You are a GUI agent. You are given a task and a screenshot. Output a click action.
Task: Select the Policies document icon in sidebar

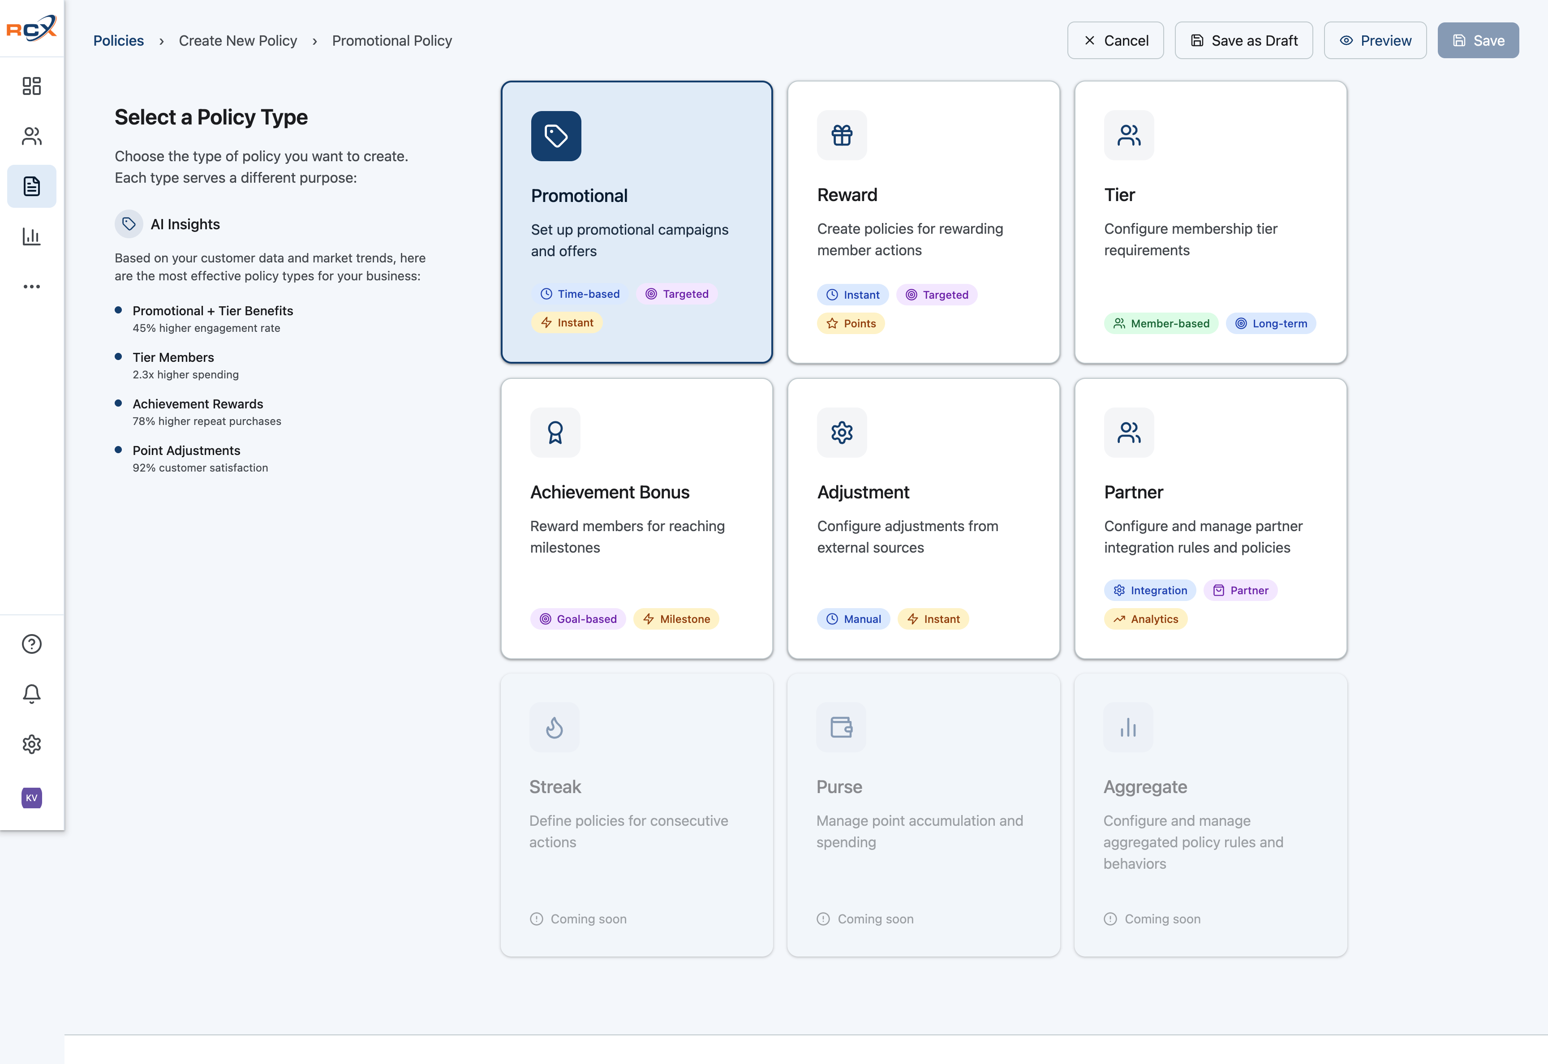tap(31, 186)
